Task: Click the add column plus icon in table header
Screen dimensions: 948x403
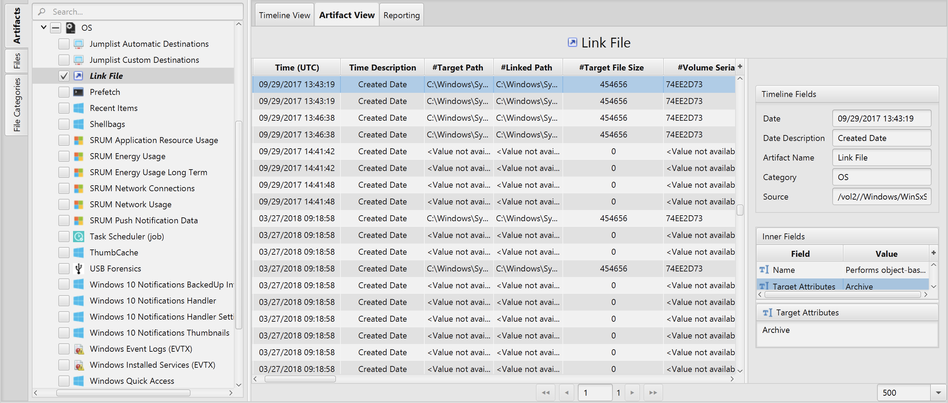Action: coord(740,67)
